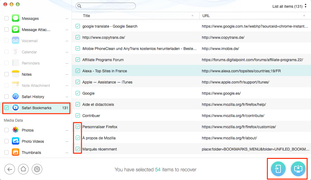Click the Notes icon

(16, 74)
